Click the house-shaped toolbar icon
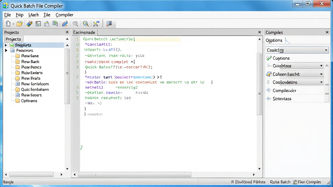The image size is (333, 187). [x=47, y=23]
